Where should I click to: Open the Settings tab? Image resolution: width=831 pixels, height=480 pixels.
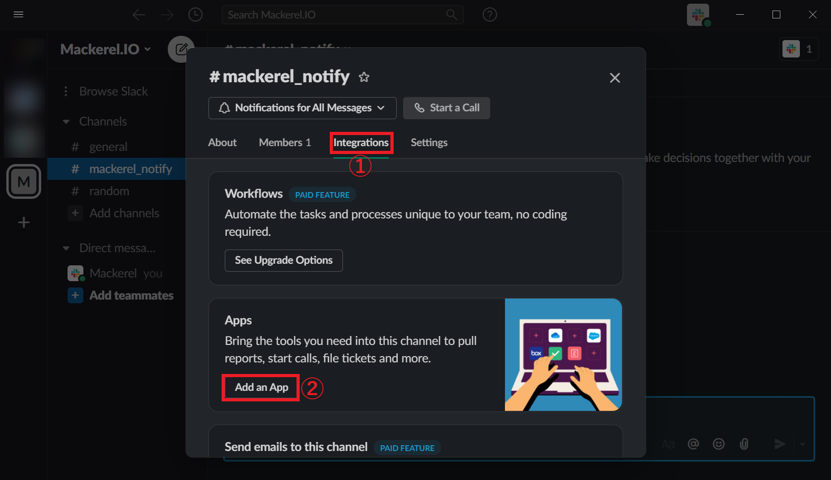pyautogui.click(x=428, y=142)
